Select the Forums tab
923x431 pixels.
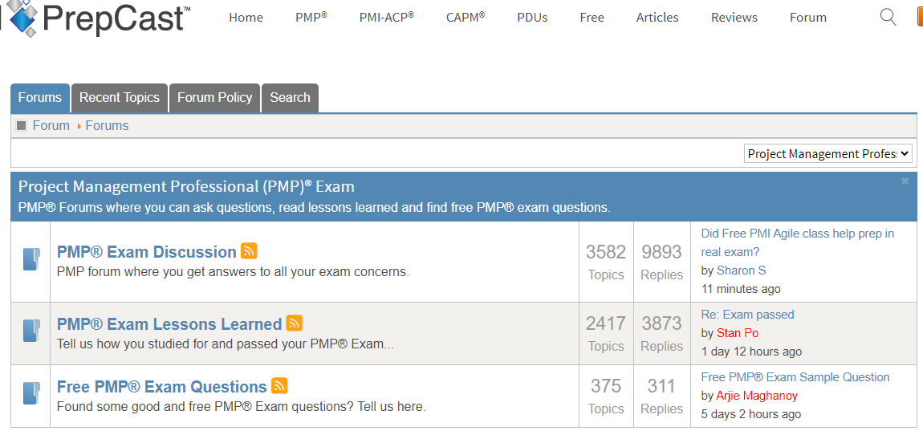[40, 98]
